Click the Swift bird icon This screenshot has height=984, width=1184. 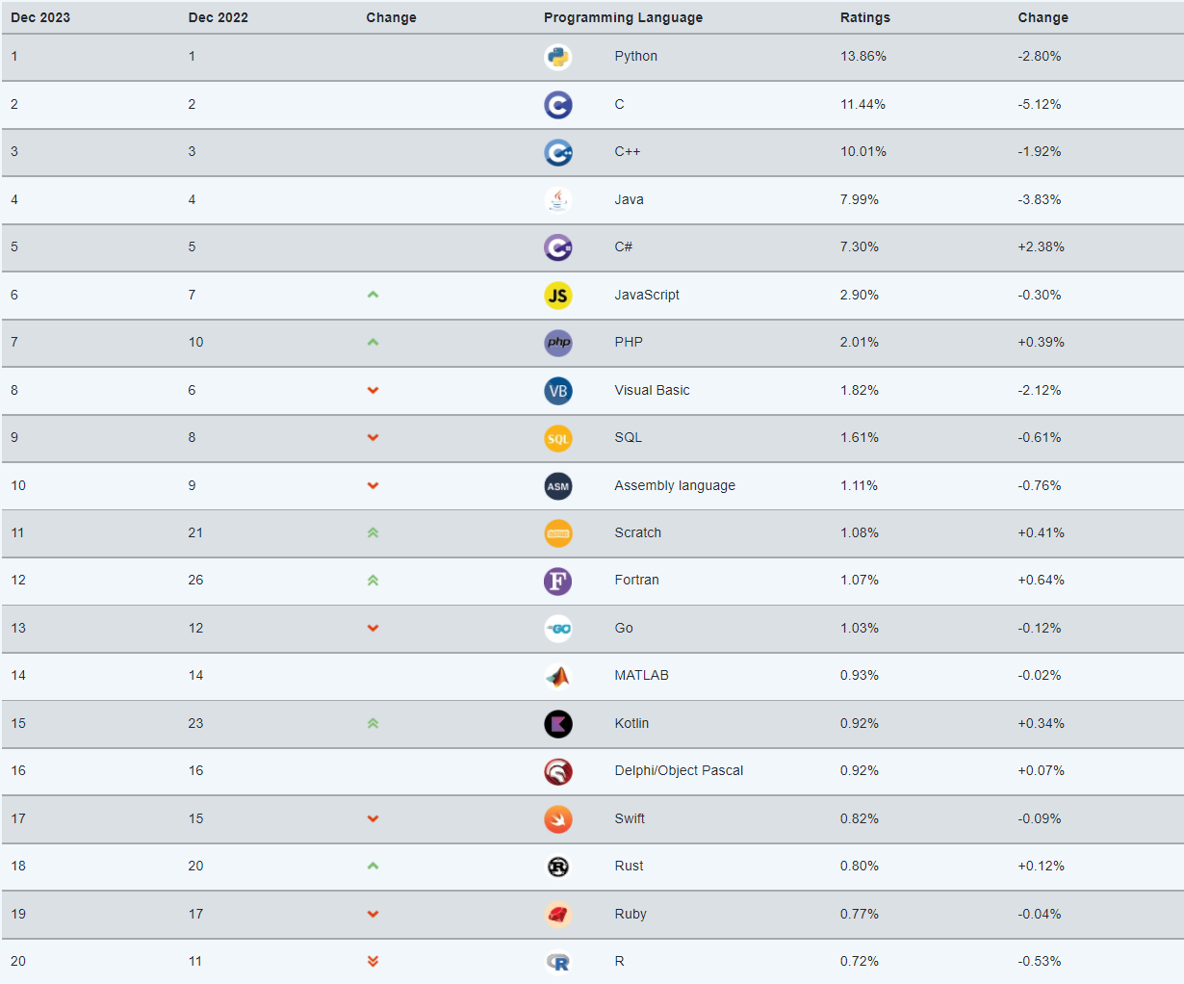coord(558,819)
